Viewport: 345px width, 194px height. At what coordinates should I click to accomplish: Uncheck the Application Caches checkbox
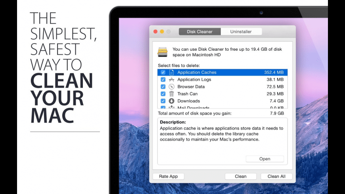tap(163, 72)
